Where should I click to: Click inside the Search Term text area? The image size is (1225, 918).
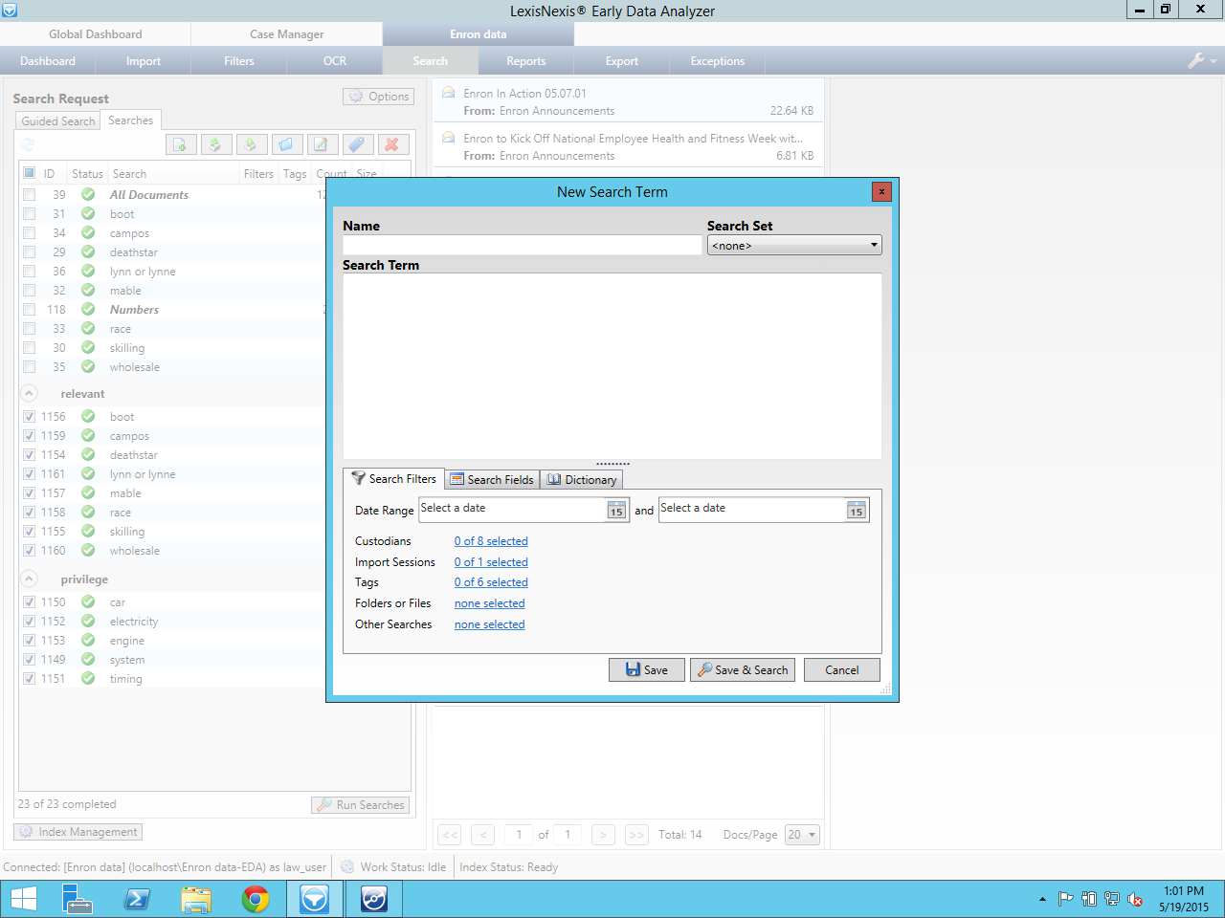(x=612, y=366)
